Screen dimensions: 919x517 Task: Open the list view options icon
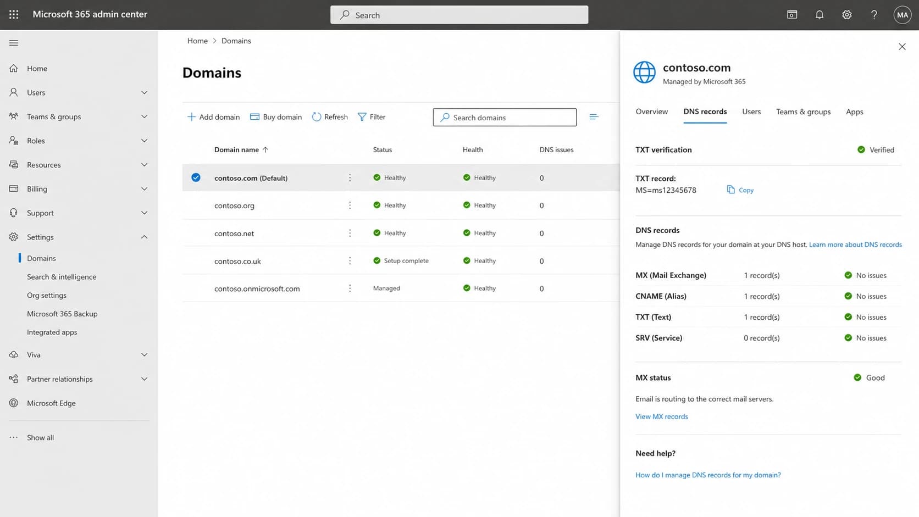tap(594, 116)
